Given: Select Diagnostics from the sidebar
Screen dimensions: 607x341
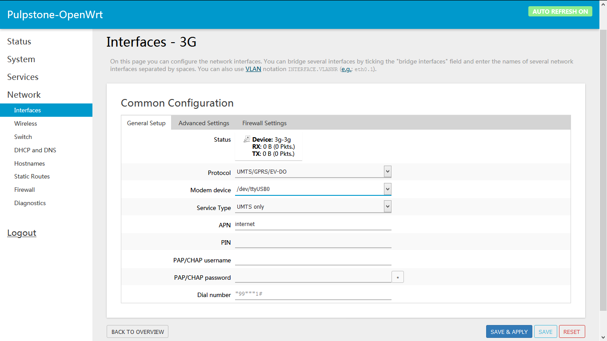Looking at the screenshot, I should tap(30, 203).
